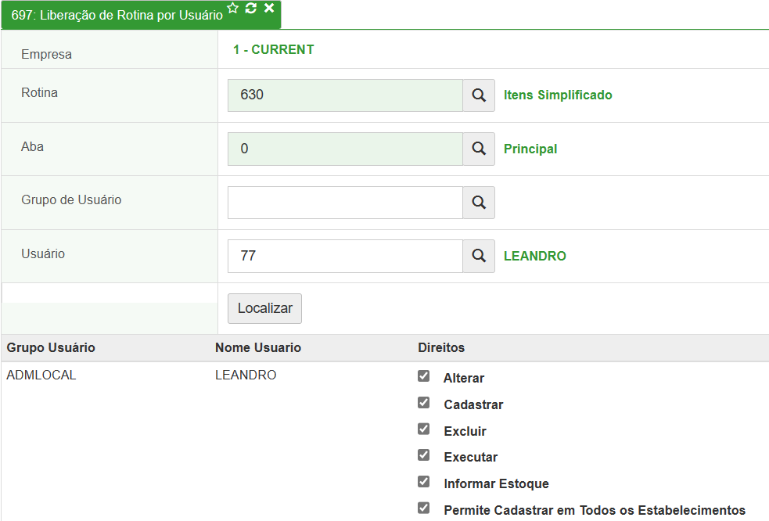Select the ADMLOCAL group cell
Image resolution: width=769 pixels, height=521 pixels.
tap(41, 375)
